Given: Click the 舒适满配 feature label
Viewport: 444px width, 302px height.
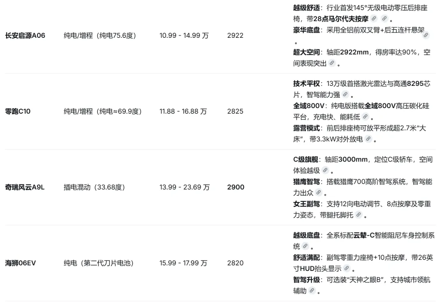Looking at the screenshot, I should pyautogui.click(x=306, y=257).
